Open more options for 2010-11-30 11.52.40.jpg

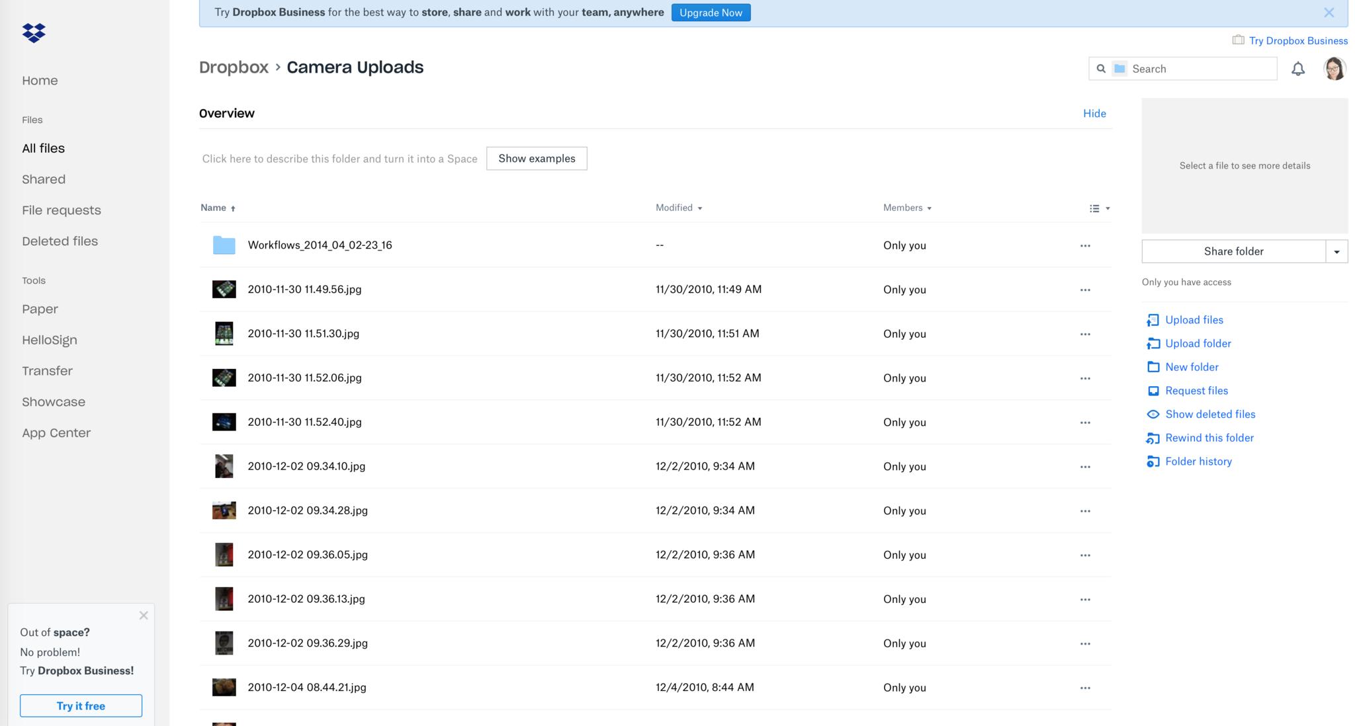tap(1085, 423)
